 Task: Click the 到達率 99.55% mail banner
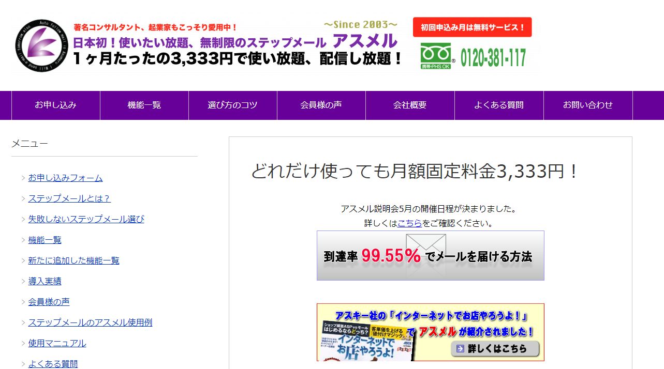[430, 255]
